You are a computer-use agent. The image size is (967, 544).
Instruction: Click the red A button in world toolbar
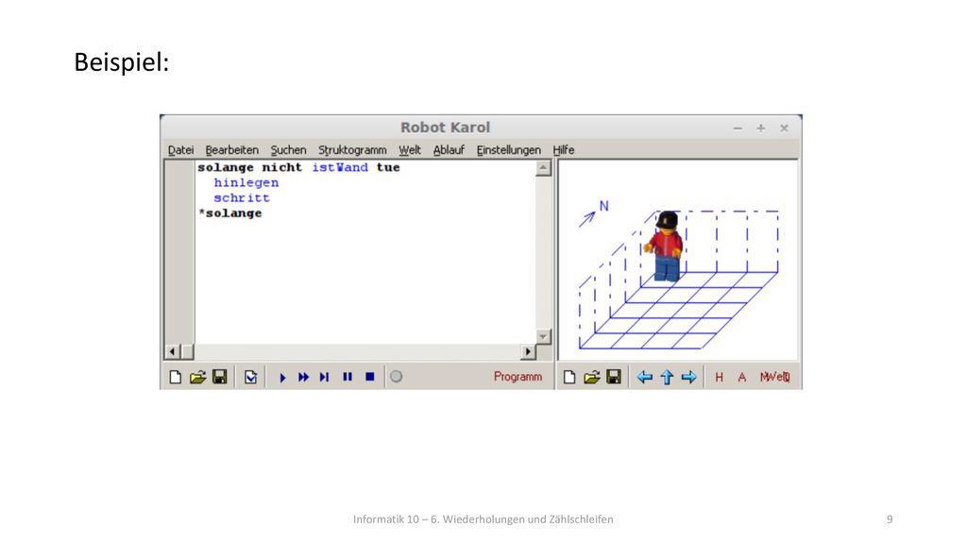click(x=742, y=377)
